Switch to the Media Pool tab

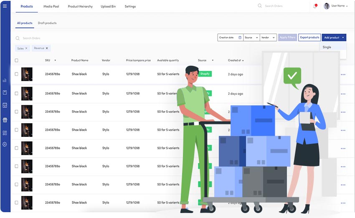click(51, 7)
